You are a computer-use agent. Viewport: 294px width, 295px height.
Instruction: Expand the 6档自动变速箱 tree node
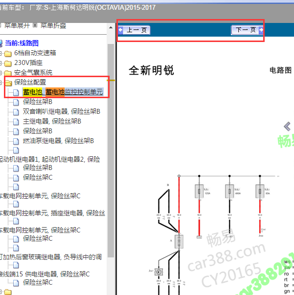click(x=1, y=53)
